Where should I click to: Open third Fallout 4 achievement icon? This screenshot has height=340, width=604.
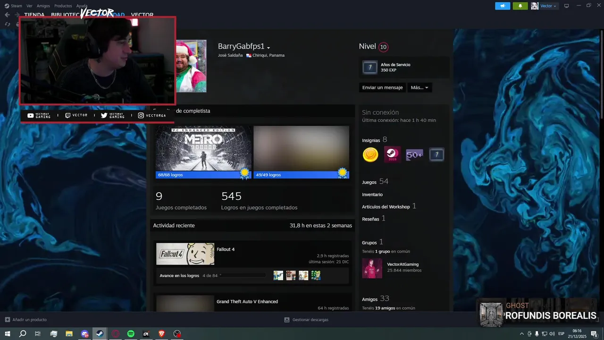303,275
